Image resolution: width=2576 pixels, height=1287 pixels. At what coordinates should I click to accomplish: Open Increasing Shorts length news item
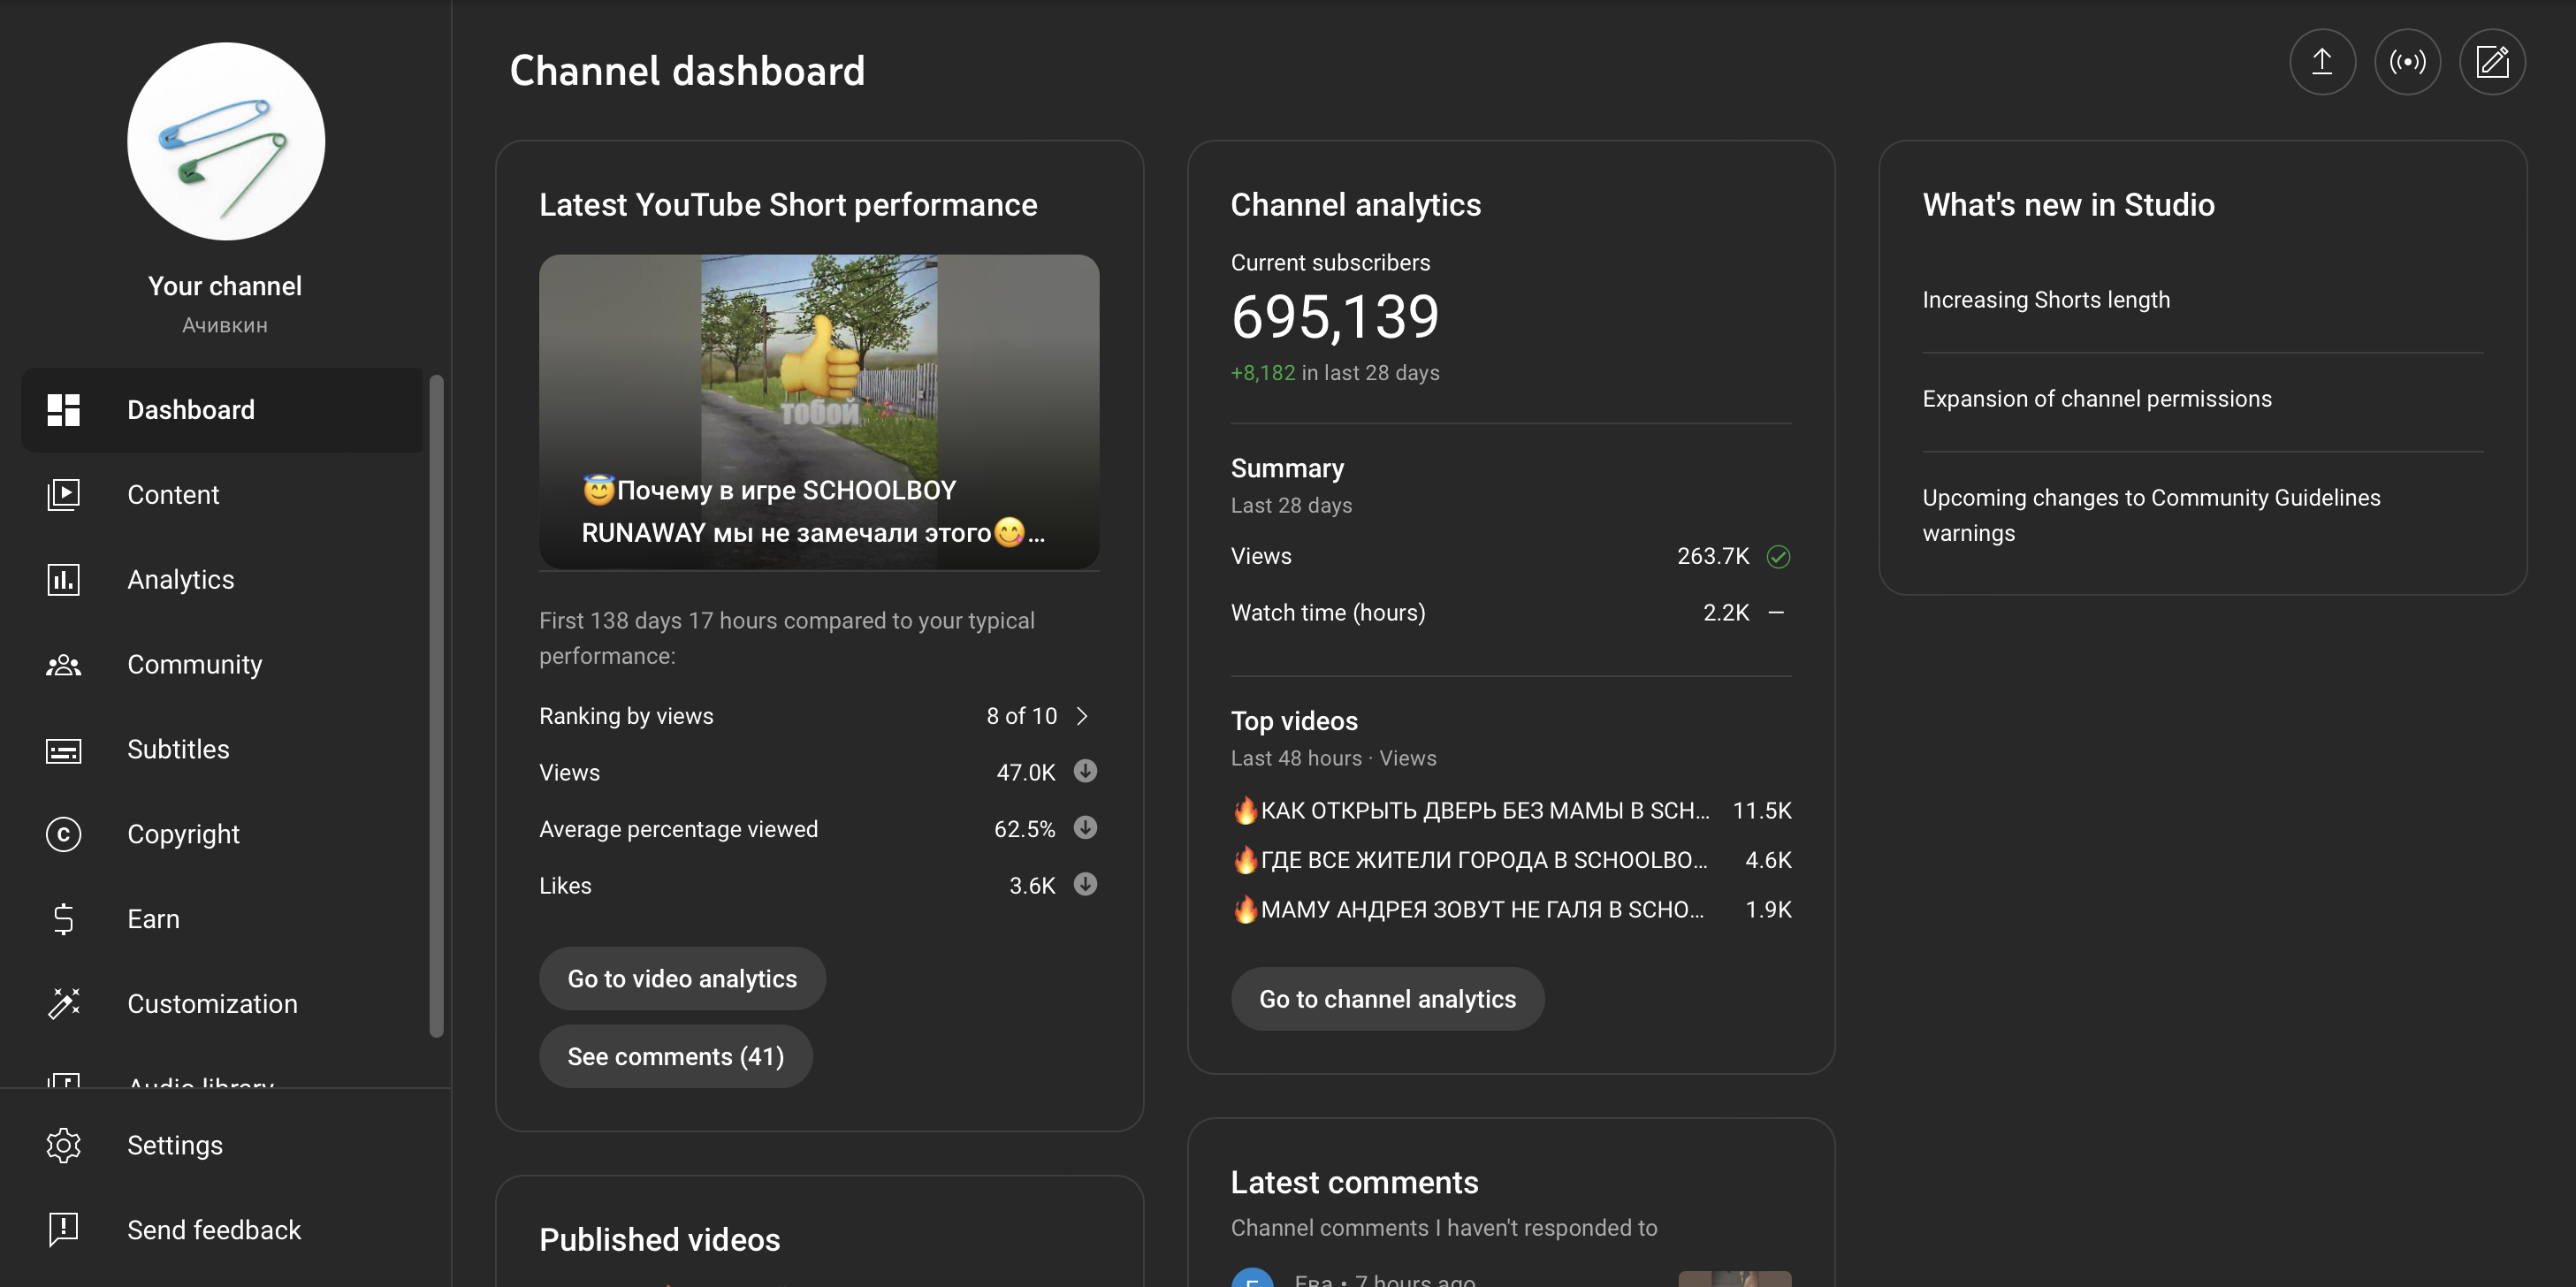2046,300
